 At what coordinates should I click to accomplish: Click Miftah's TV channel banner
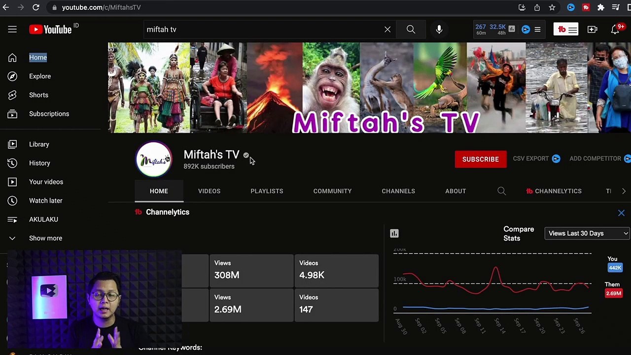pos(369,88)
